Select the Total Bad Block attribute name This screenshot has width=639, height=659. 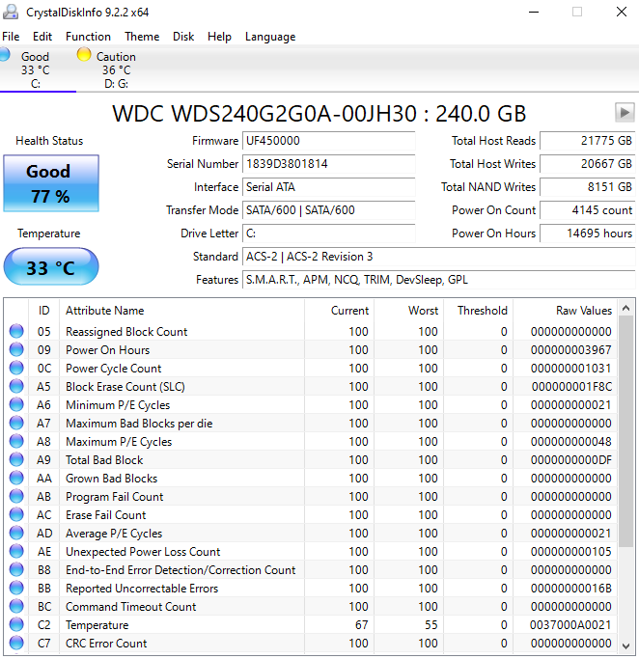[104, 460]
